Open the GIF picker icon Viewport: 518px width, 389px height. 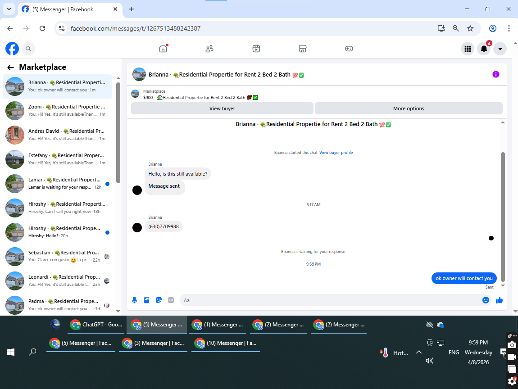coord(171,300)
